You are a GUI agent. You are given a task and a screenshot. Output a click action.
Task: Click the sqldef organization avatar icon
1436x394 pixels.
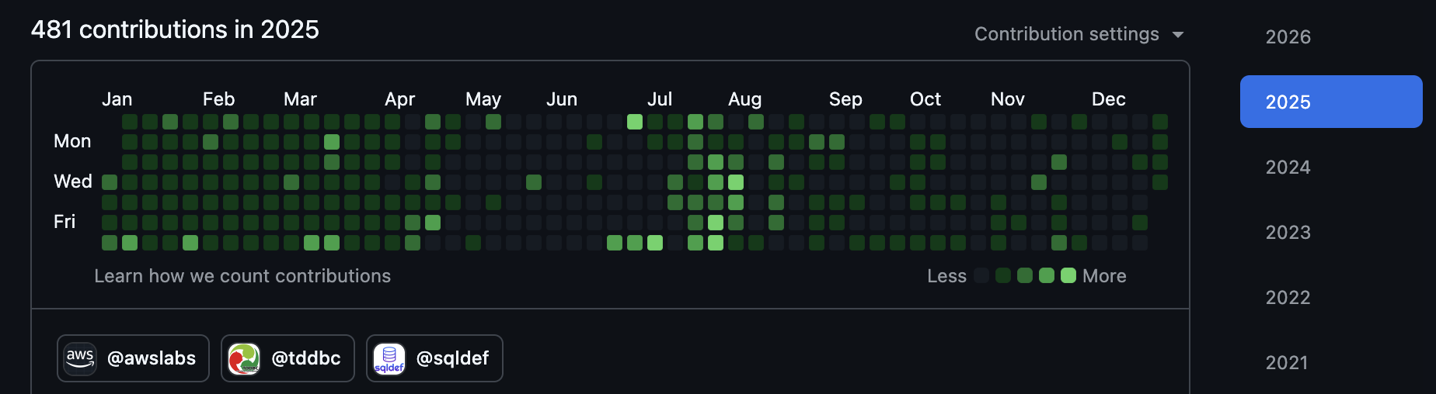point(389,358)
